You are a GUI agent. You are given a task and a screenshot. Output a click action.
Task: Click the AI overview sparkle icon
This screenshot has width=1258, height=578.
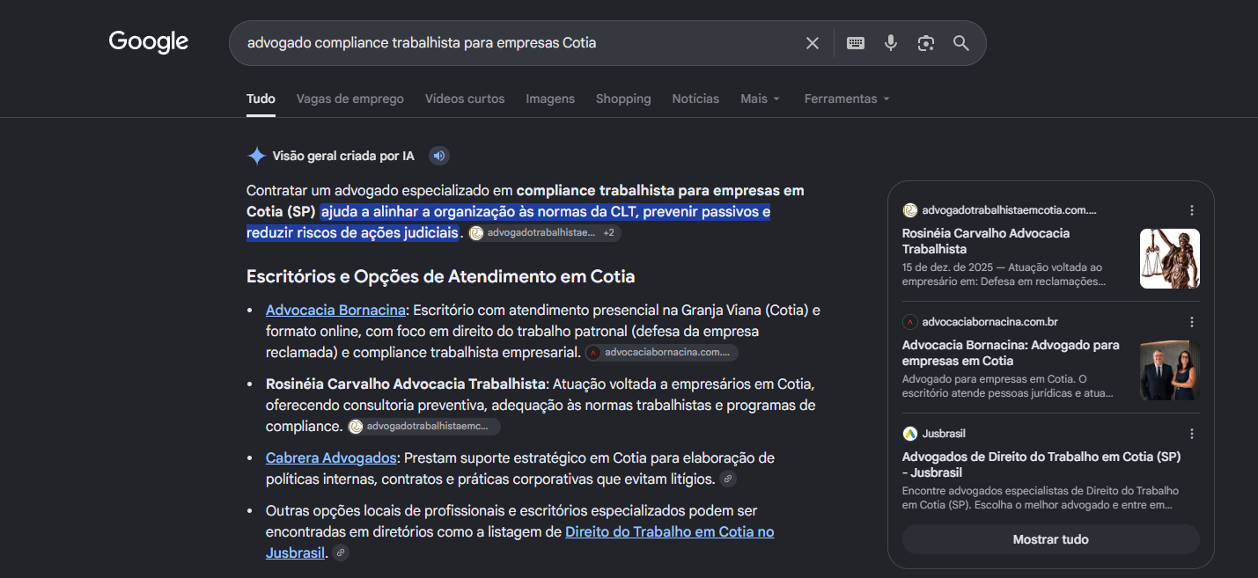point(256,157)
